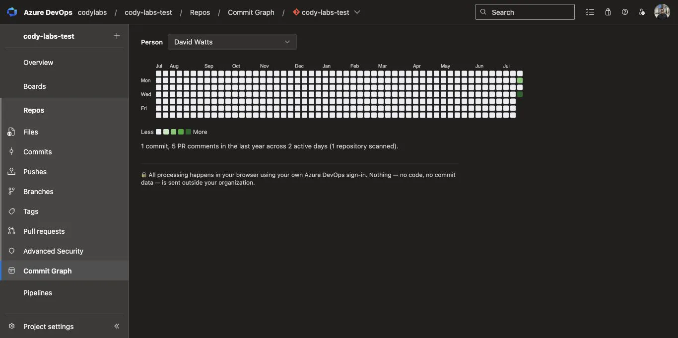Click the Less legend label
Image resolution: width=678 pixels, height=338 pixels.
(147, 132)
